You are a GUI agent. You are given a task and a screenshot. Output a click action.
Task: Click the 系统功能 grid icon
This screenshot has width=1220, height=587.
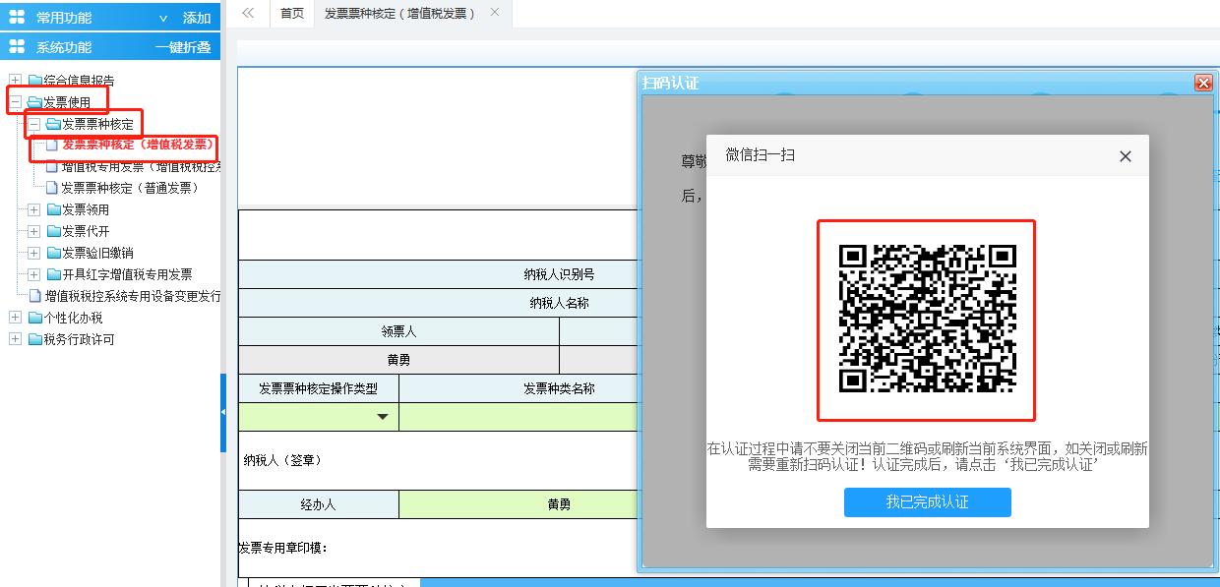point(16,45)
